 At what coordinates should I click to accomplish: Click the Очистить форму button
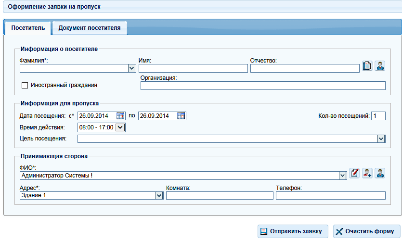pos(367,231)
